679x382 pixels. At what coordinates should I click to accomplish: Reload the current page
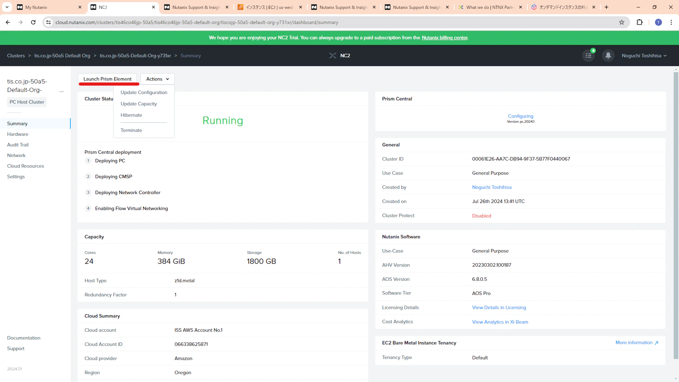click(33, 22)
